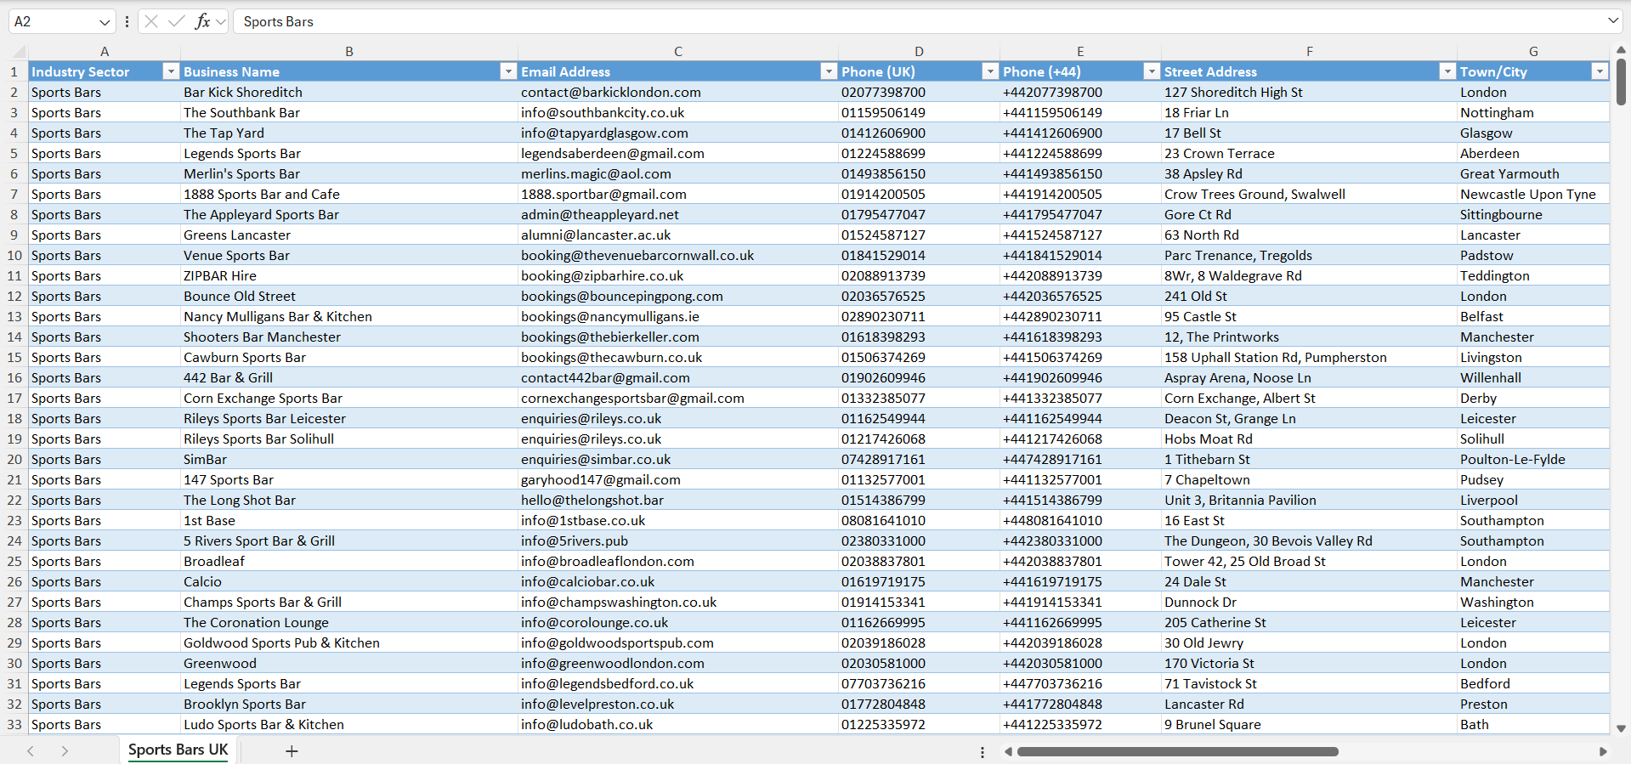Viewport: 1631px width, 764px height.
Task: Click the horizontal scrollbar right arrow
Action: [x=1603, y=751]
